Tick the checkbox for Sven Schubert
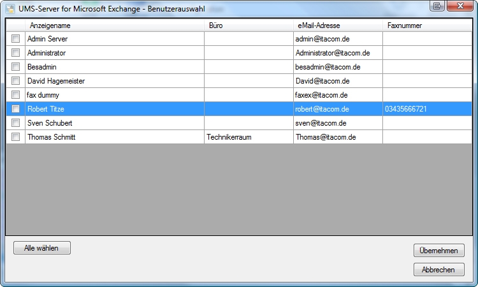The height and width of the screenshot is (287, 478). tap(15, 123)
